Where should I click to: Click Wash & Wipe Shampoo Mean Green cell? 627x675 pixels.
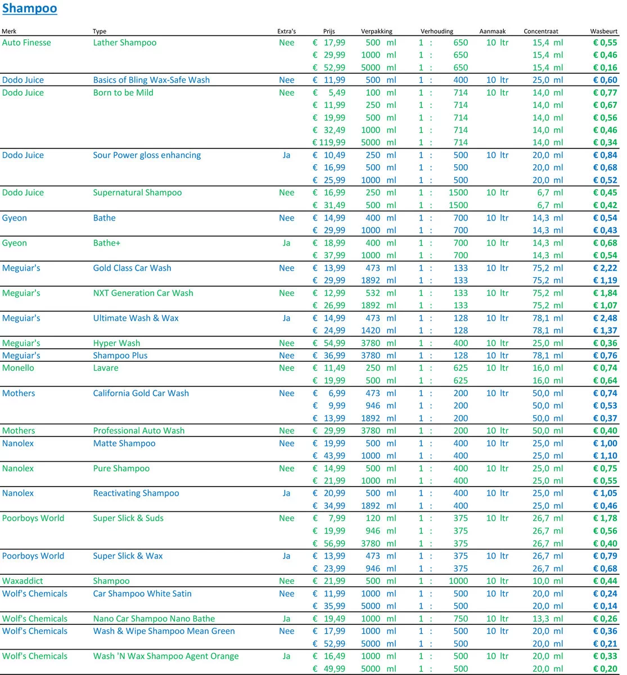[164, 631]
